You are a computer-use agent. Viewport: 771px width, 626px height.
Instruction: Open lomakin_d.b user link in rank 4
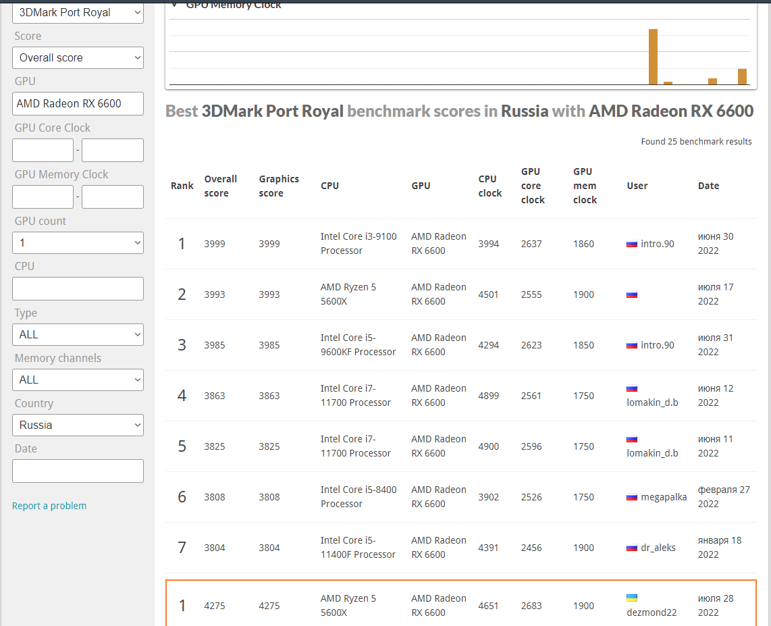click(x=652, y=402)
